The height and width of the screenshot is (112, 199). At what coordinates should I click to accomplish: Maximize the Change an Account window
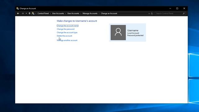pyautogui.click(x=177, y=8)
